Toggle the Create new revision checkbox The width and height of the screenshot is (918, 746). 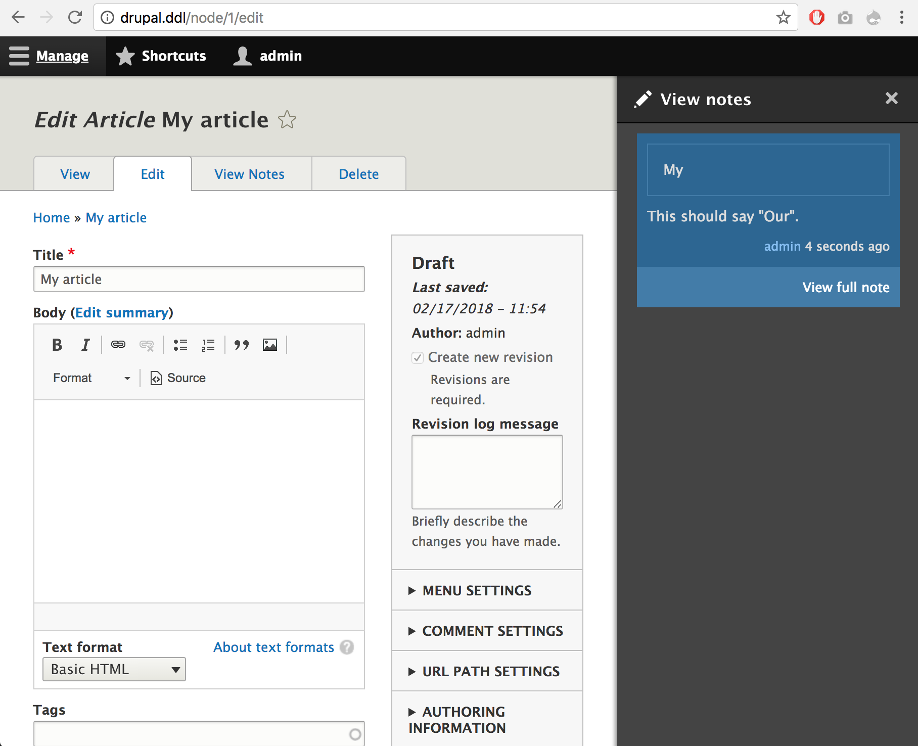pos(418,358)
